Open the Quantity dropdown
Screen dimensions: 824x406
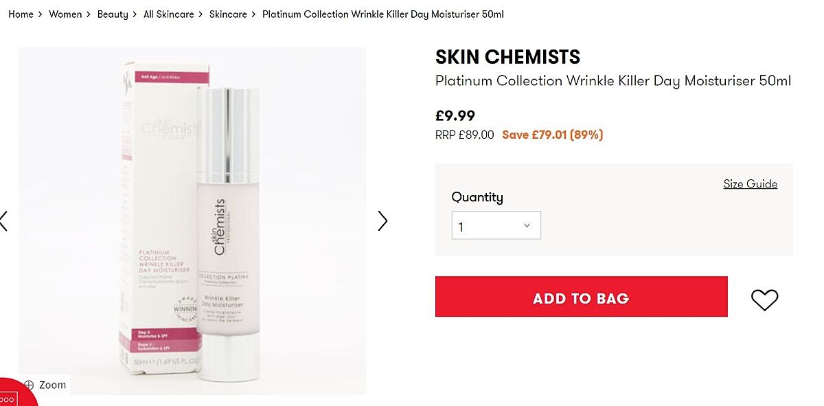[x=496, y=225]
